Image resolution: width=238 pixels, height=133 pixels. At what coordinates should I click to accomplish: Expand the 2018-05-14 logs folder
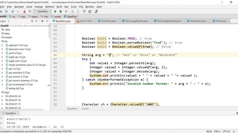pos(2,96)
